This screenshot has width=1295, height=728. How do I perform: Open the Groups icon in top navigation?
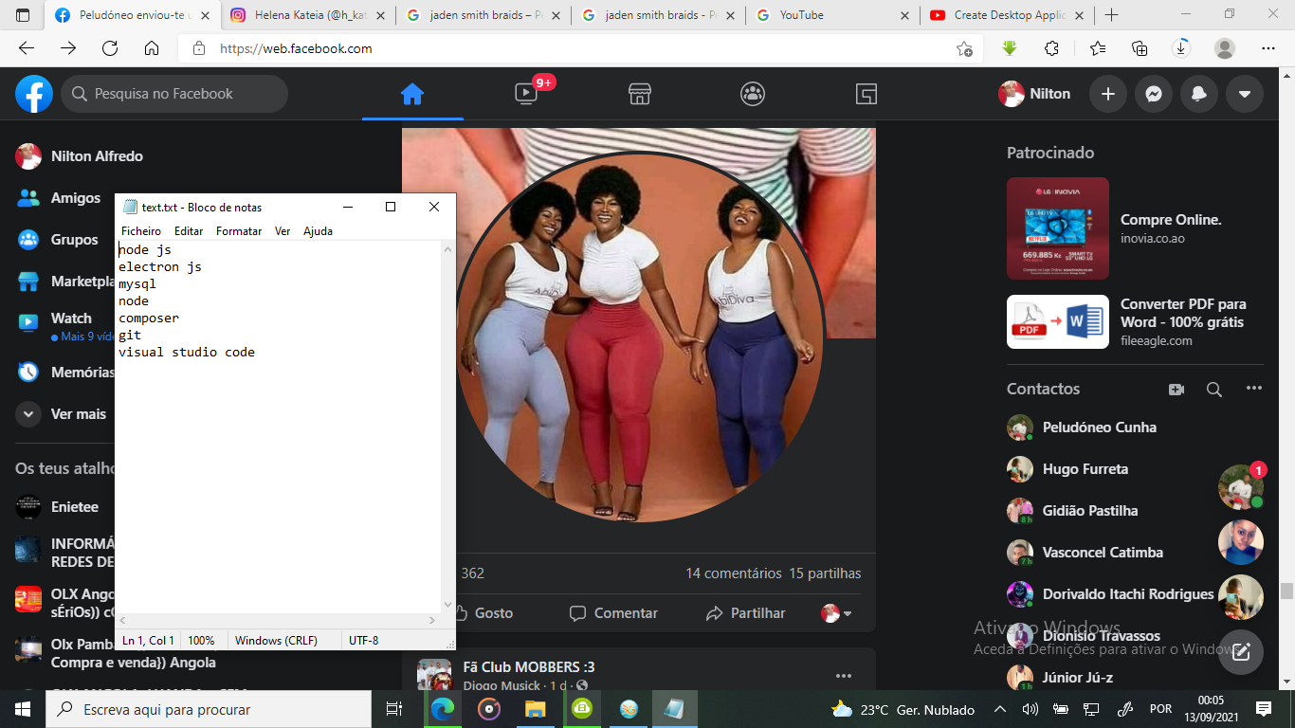pyautogui.click(x=753, y=94)
